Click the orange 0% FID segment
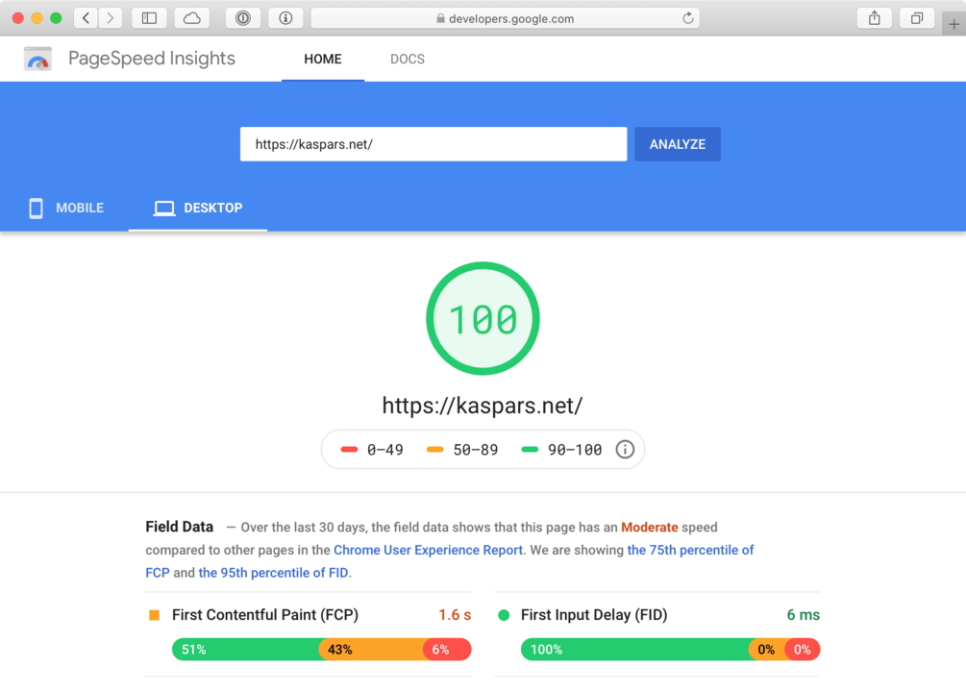 coord(766,650)
